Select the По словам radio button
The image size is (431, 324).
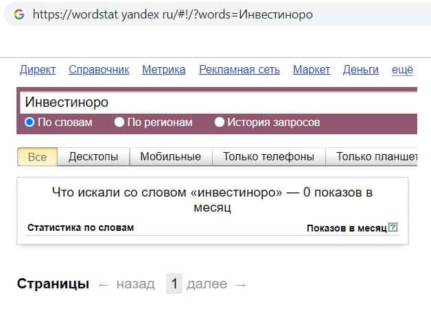pos(30,122)
